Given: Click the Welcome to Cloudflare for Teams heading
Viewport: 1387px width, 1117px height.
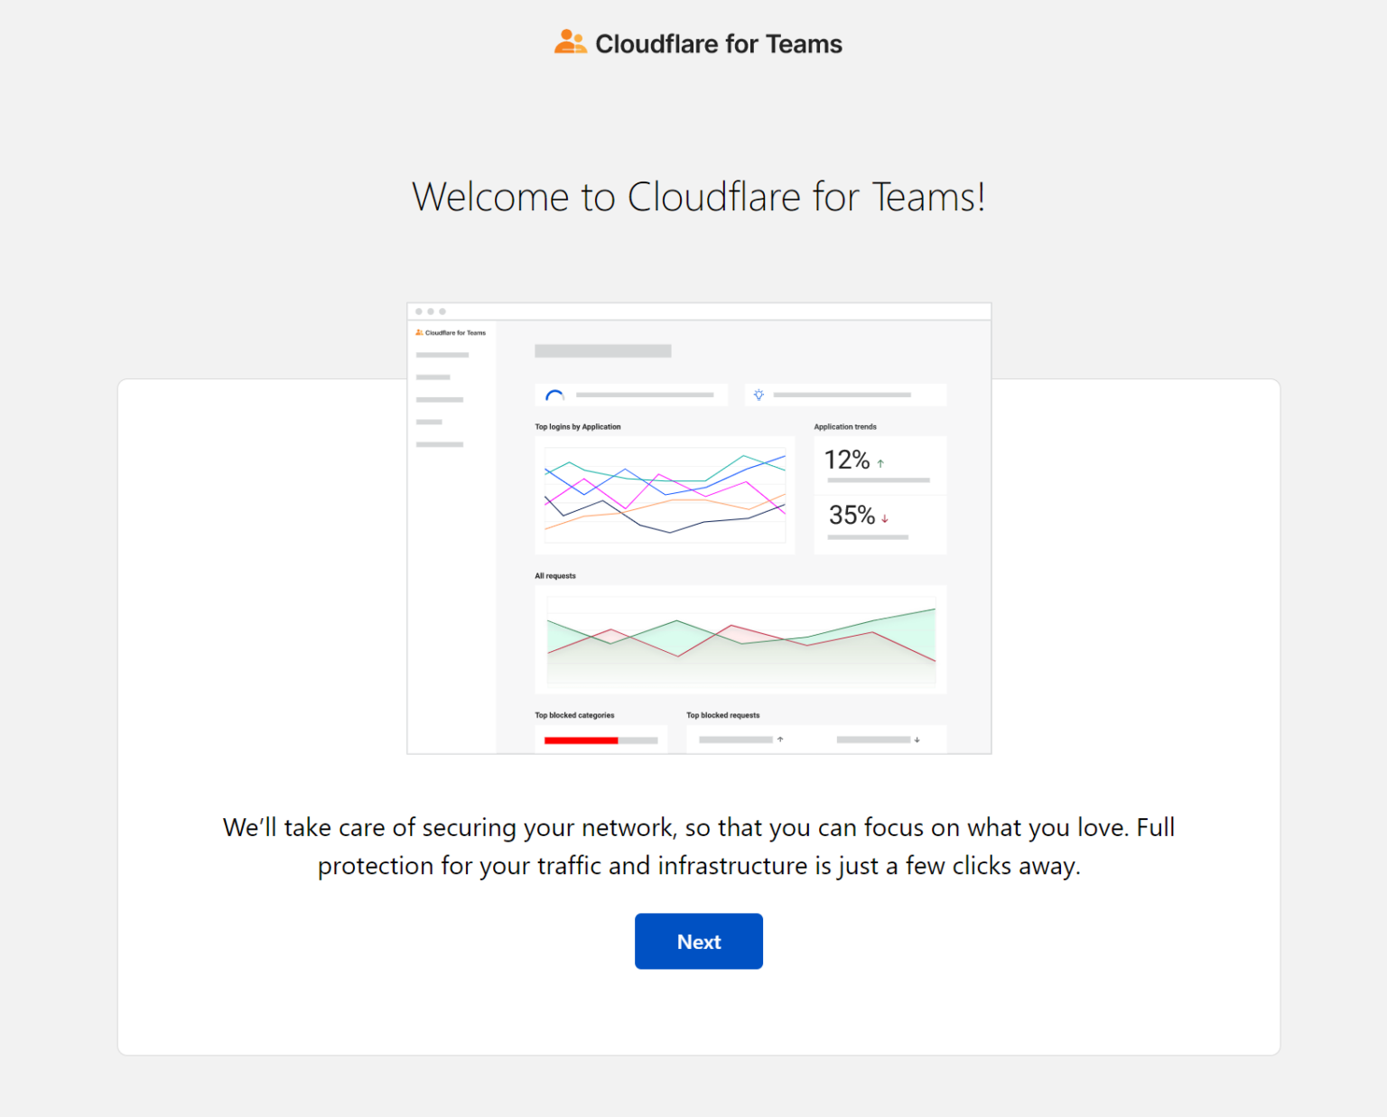Looking at the screenshot, I should 698,196.
